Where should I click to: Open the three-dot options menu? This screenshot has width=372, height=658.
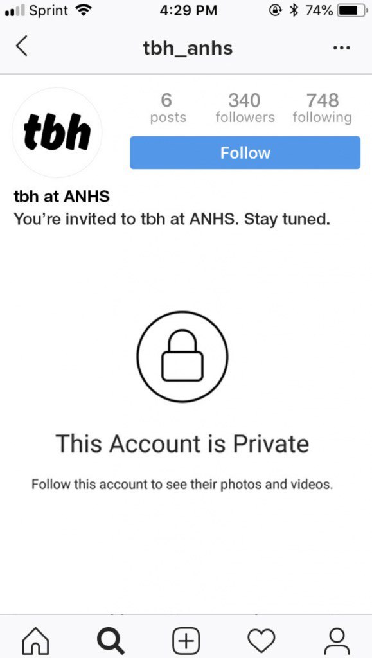[x=341, y=48]
